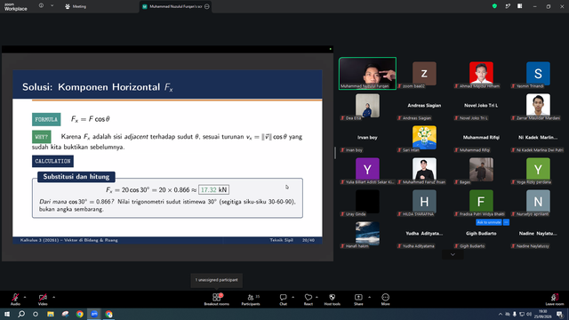Image resolution: width=569 pixels, height=320 pixels.
Task: Select the Bagas participant tile
Action: pyautogui.click(x=481, y=170)
